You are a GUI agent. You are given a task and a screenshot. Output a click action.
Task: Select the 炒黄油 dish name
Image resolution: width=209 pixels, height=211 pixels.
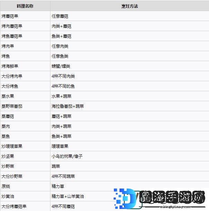(8, 196)
